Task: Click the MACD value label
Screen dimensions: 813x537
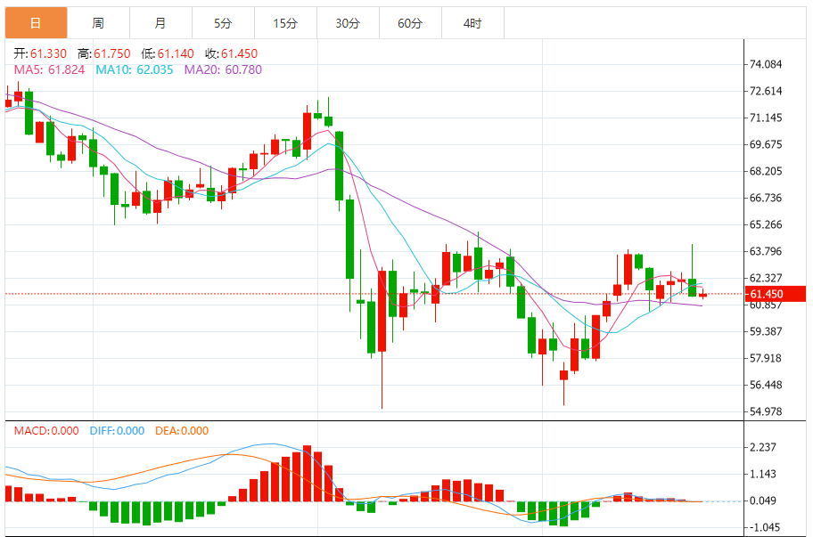Action: pos(46,431)
